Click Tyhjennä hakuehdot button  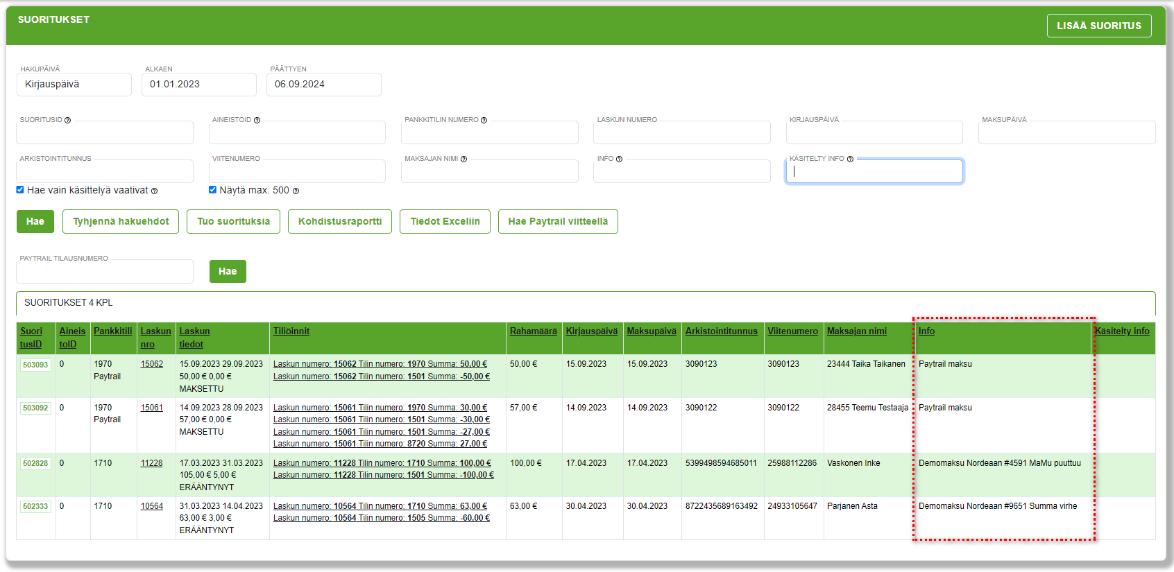[x=121, y=222]
